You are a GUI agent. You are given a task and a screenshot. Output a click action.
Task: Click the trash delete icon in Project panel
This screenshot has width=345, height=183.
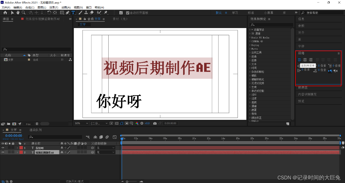[x=37, y=124]
